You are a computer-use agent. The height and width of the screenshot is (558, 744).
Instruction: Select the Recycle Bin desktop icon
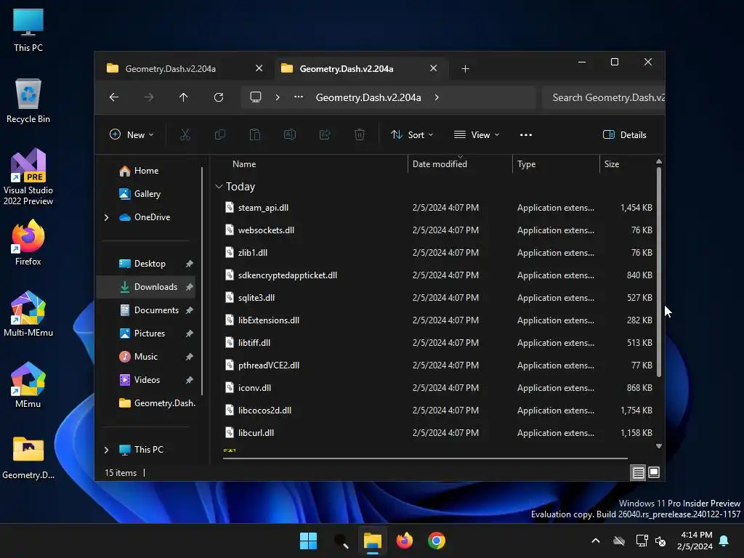tap(28, 100)
